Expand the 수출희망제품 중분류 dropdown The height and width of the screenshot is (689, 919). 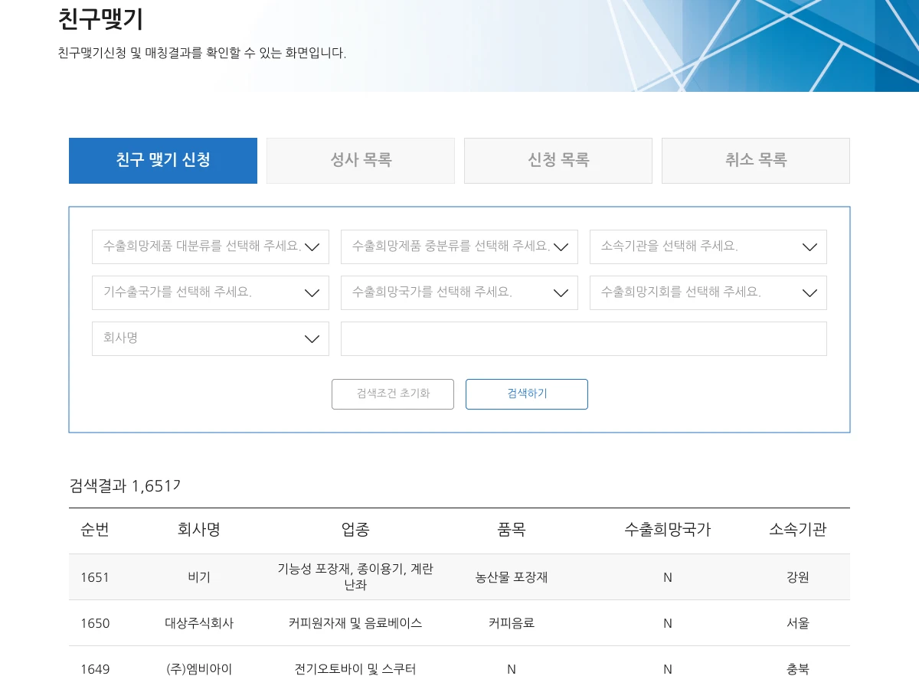click(x=459, y=247)
